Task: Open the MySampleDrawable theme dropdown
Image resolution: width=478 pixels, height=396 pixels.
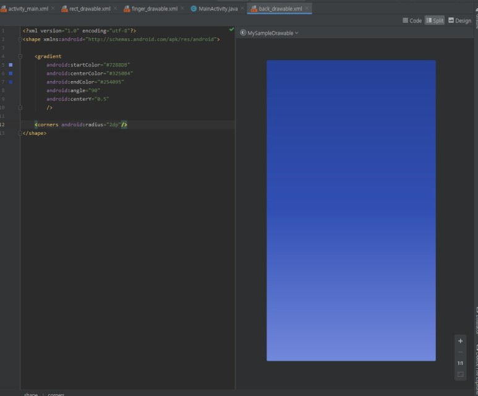Action: click(x=273, y=33)
